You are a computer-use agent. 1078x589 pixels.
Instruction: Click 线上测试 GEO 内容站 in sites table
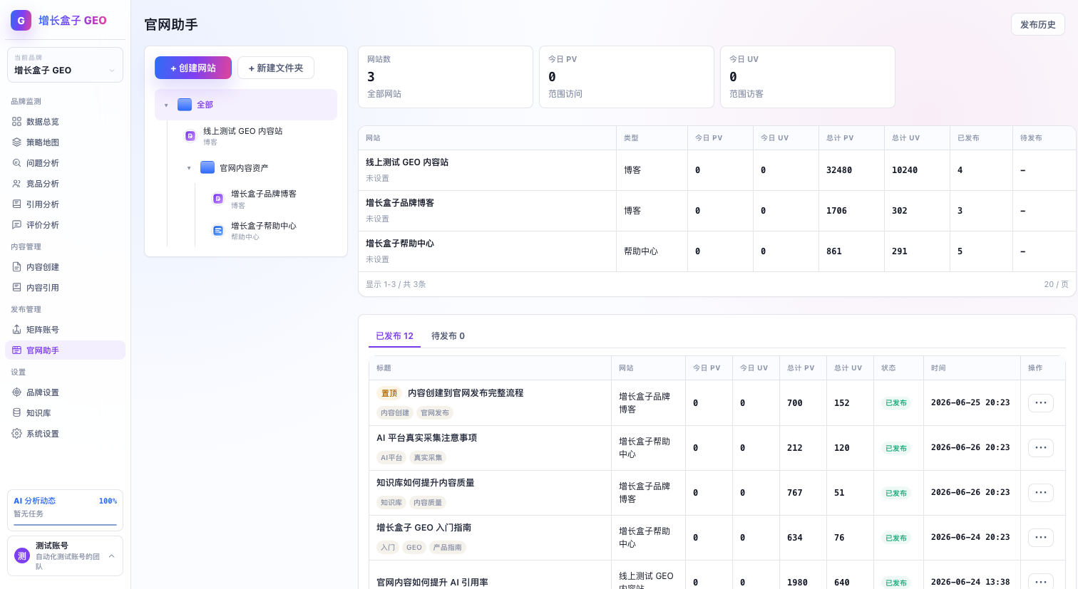(x=407, y=162)
